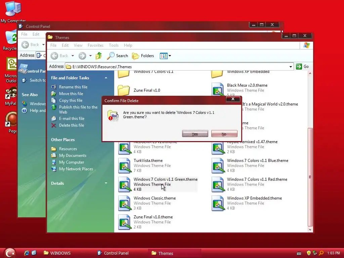The image size is (344, 258).
Task: Select Windows 7 Colors v1.1 Blue.theme icon
Action: [218, 166]
